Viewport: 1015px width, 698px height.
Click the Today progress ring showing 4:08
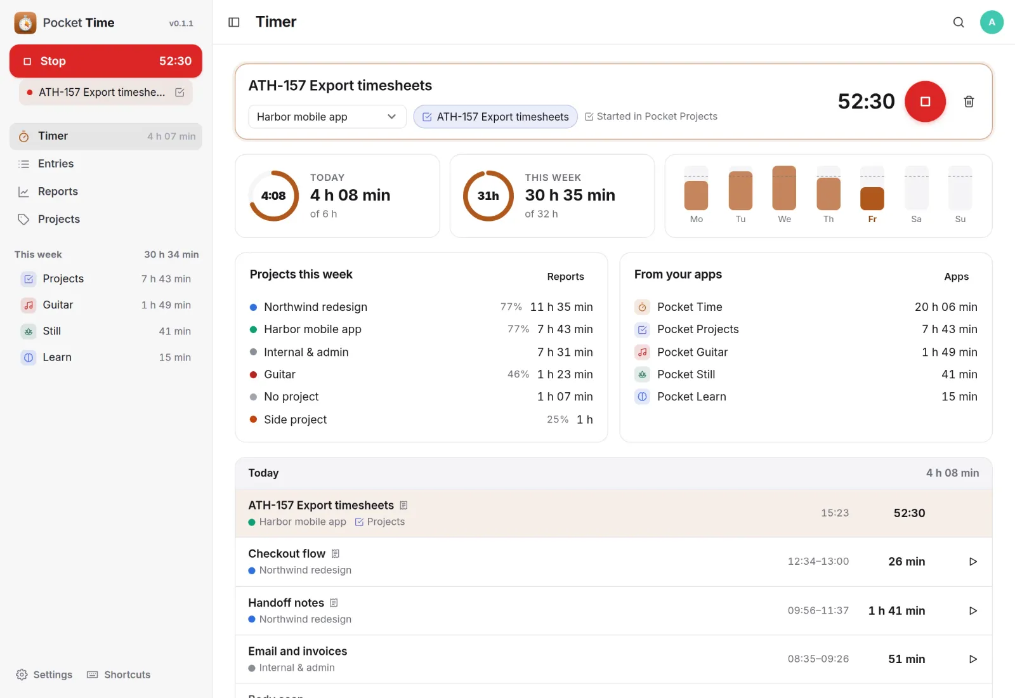pos(273,195)
